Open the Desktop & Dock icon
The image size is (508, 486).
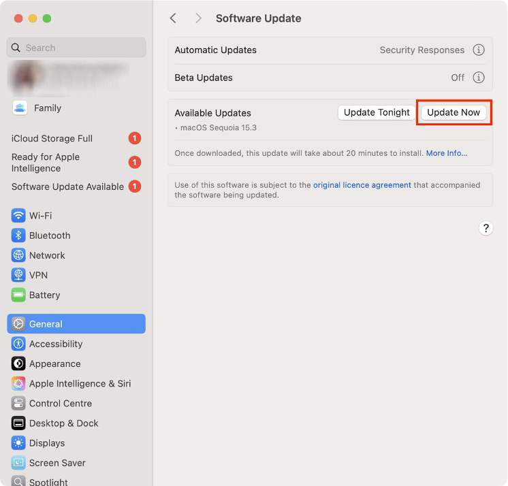(x=18, y=423)
